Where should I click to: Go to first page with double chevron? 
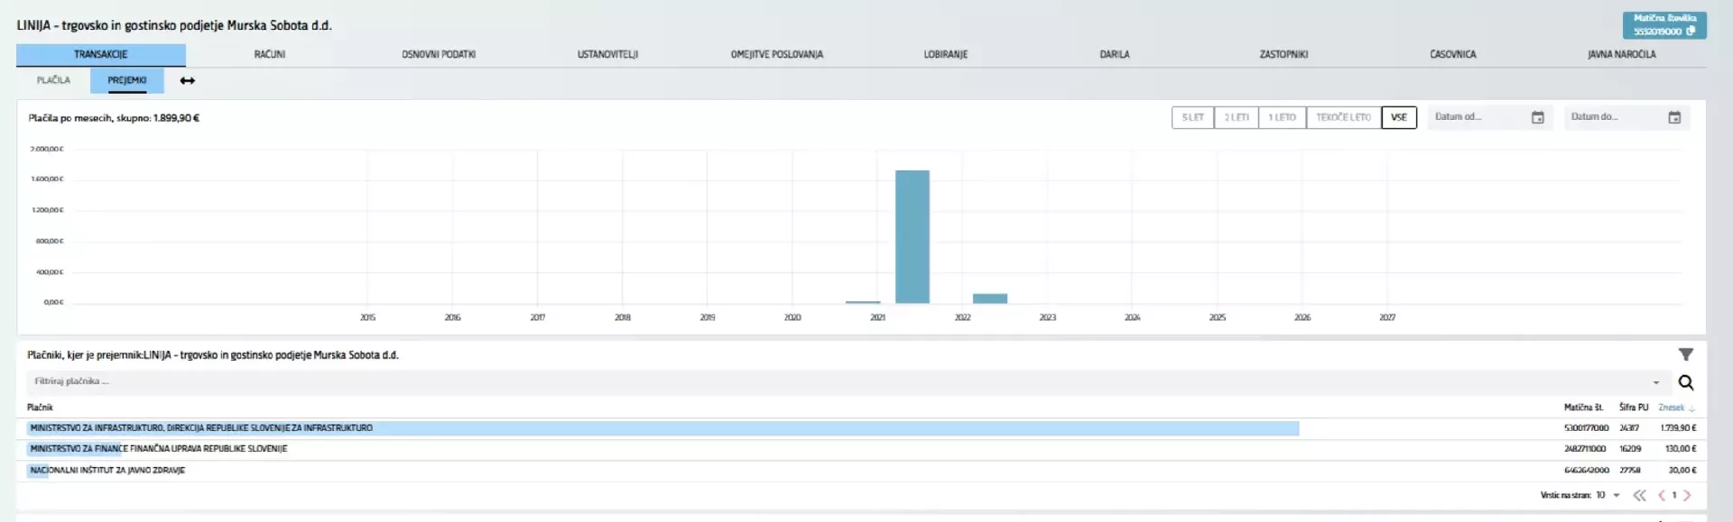(1639, 495)
